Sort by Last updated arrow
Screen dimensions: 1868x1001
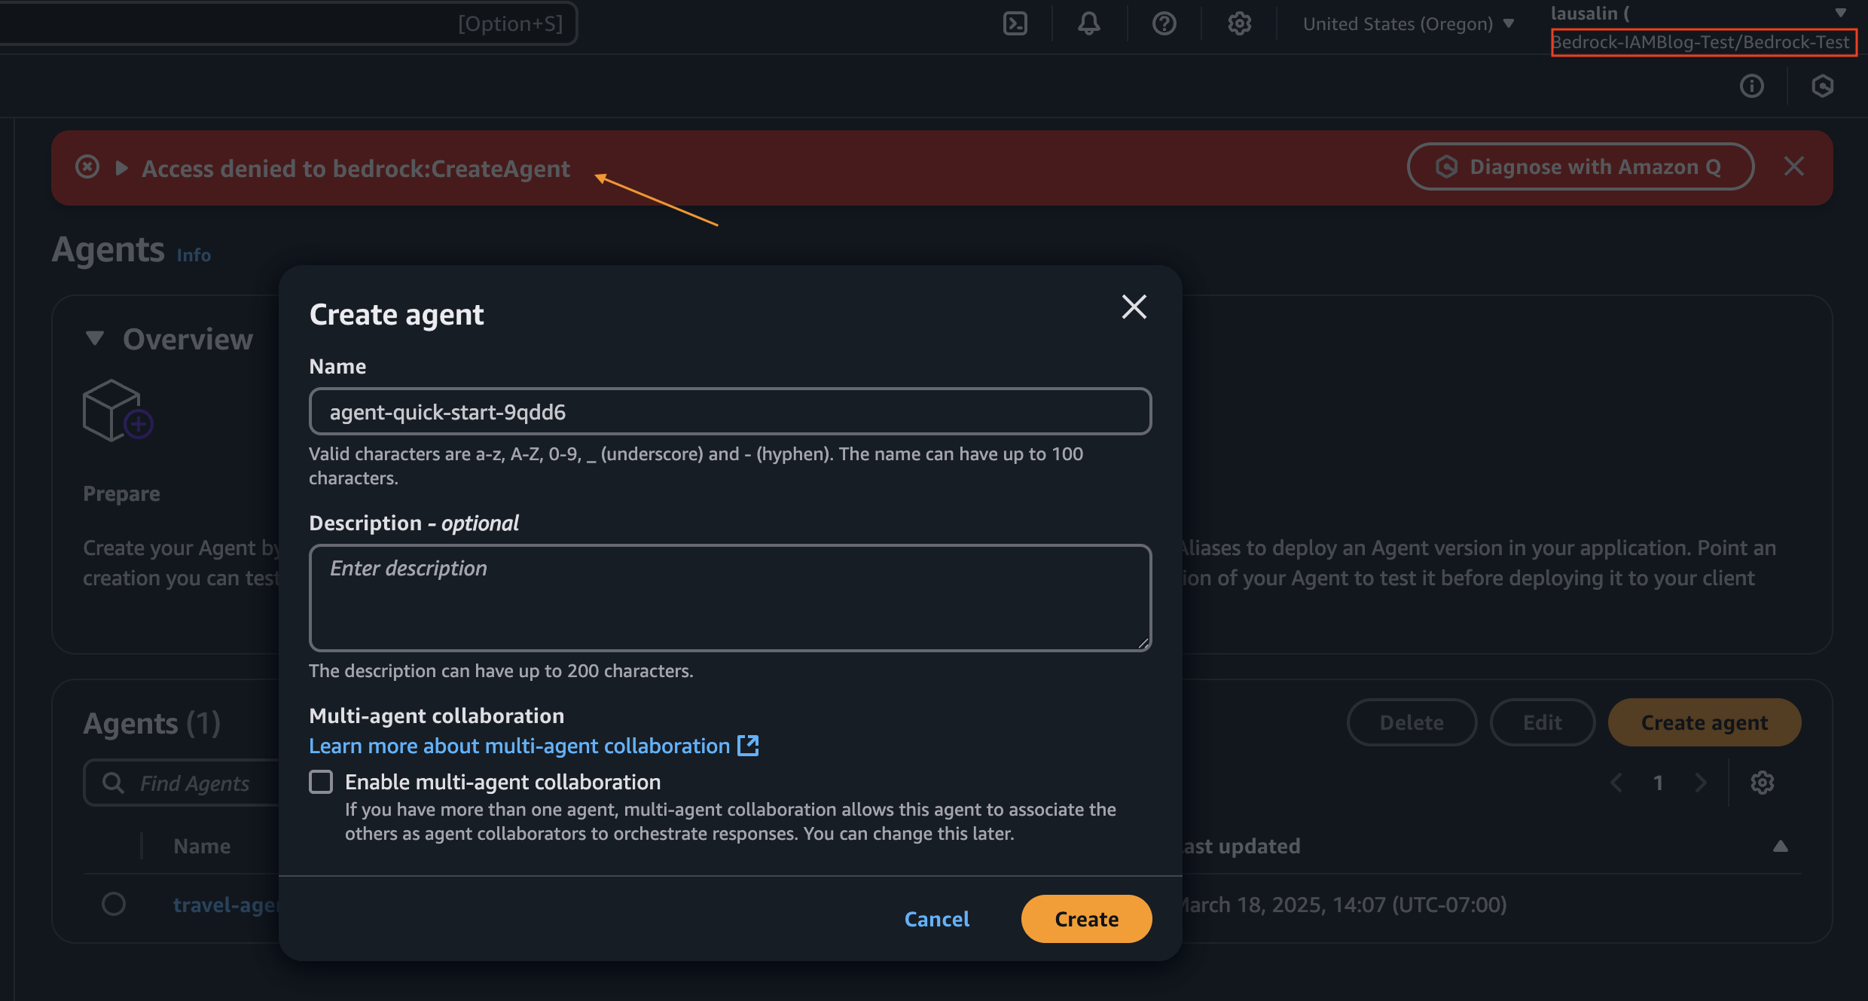coord(1781,846)
